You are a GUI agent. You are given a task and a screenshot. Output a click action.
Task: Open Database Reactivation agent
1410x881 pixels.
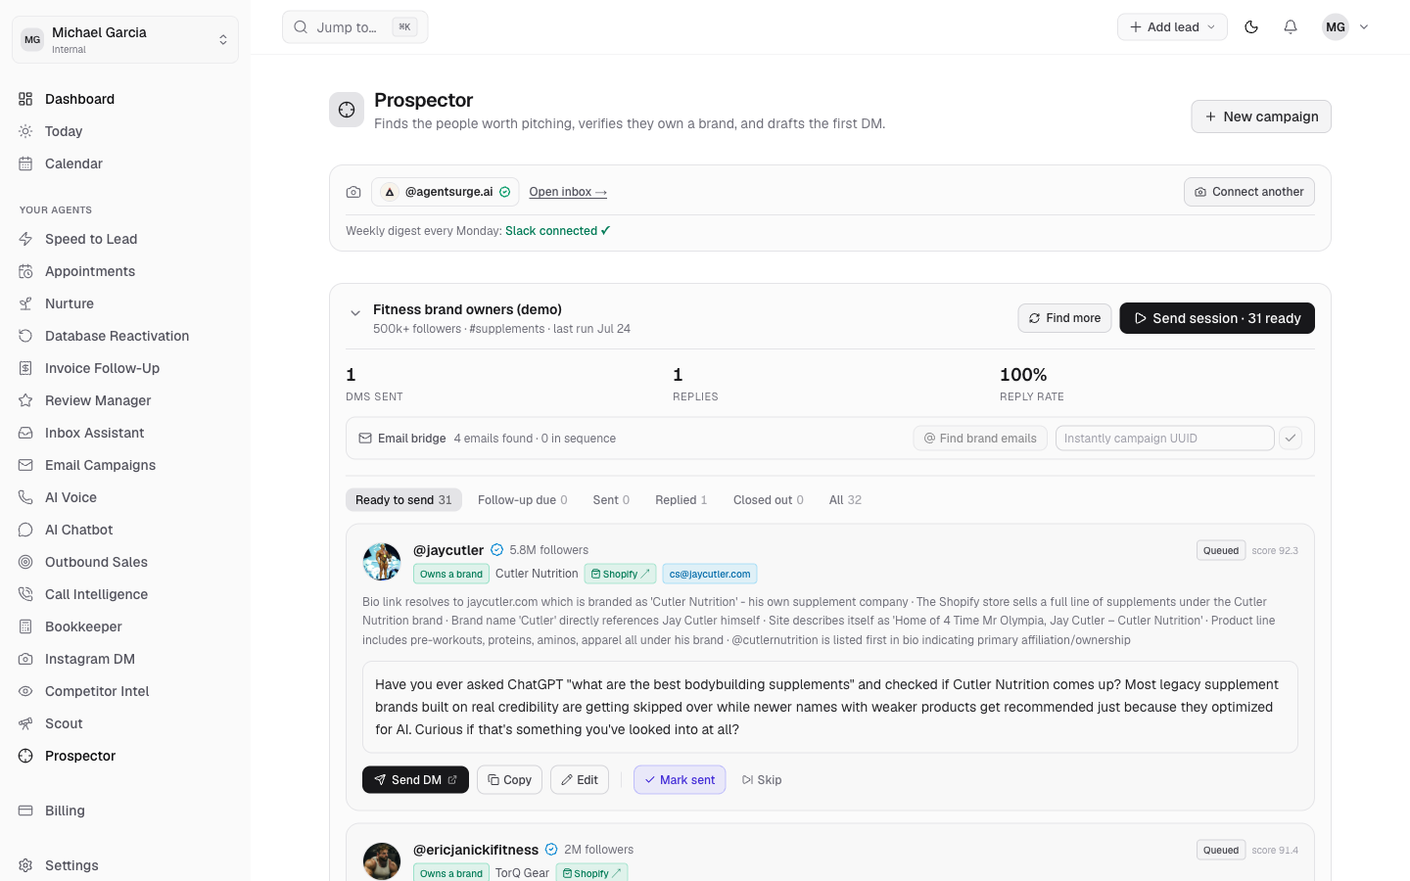pyautogui.click(x=125, y=336)
